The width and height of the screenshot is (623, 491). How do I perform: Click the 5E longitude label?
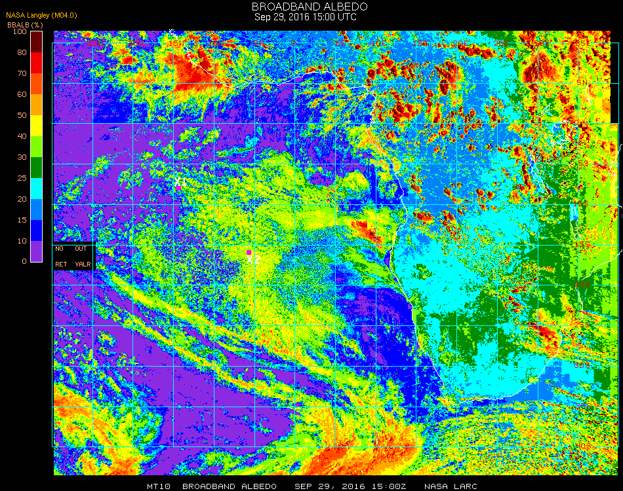tap(340, 44)
